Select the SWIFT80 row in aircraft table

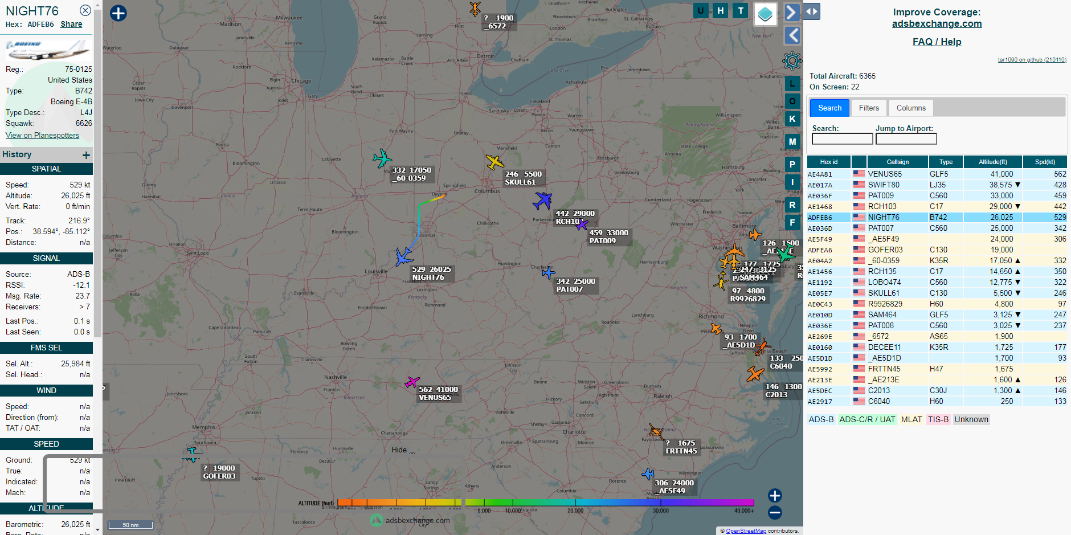pyautogui.click(x=937, y=185)
